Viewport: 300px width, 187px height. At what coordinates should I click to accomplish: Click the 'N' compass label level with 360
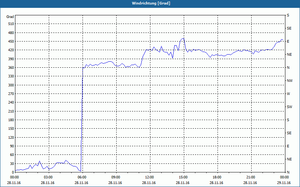288,68
